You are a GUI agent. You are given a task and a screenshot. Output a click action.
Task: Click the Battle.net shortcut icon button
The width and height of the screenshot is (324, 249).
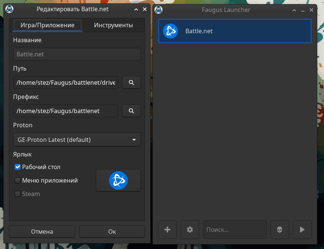point(118,180)
